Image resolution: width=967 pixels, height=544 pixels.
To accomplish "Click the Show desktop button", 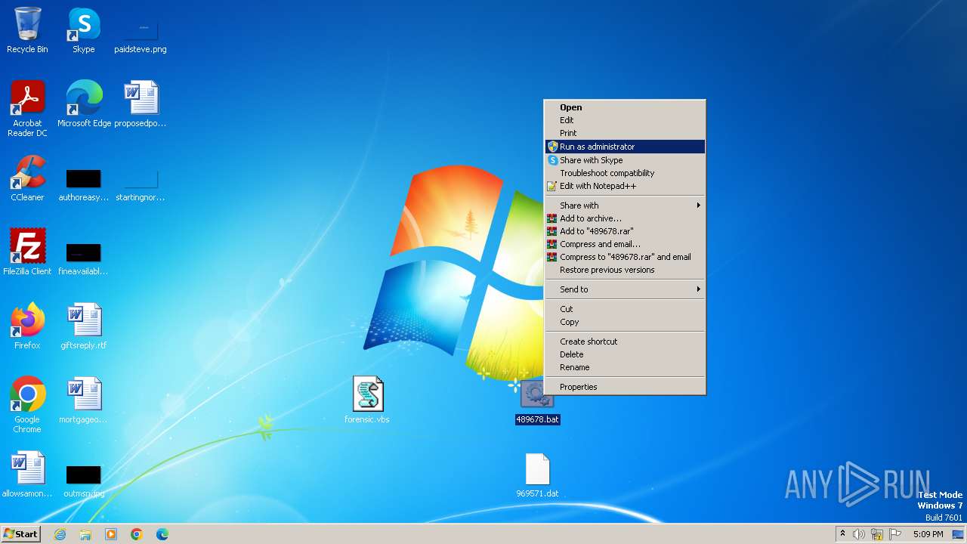I will (x=959, y=534).
